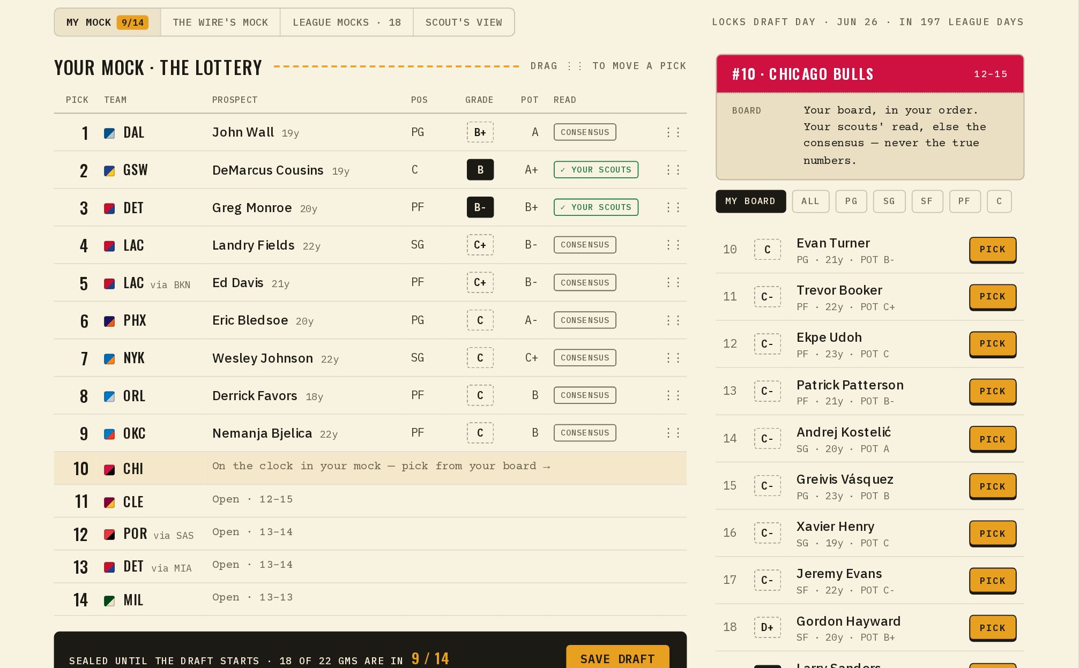1079x668 pixels.
Task: Click the B+ grade badge for John Wall
Action: pyautogui.click(x=480, y=132)
